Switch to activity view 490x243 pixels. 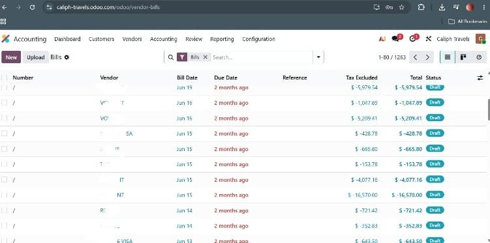pos(479,57)
